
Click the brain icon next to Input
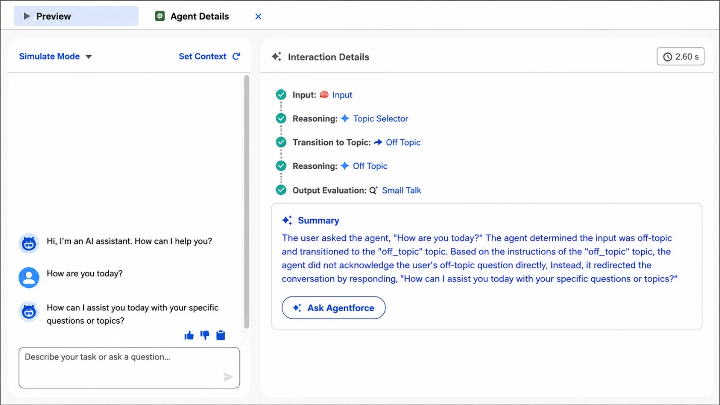point(324,94)
